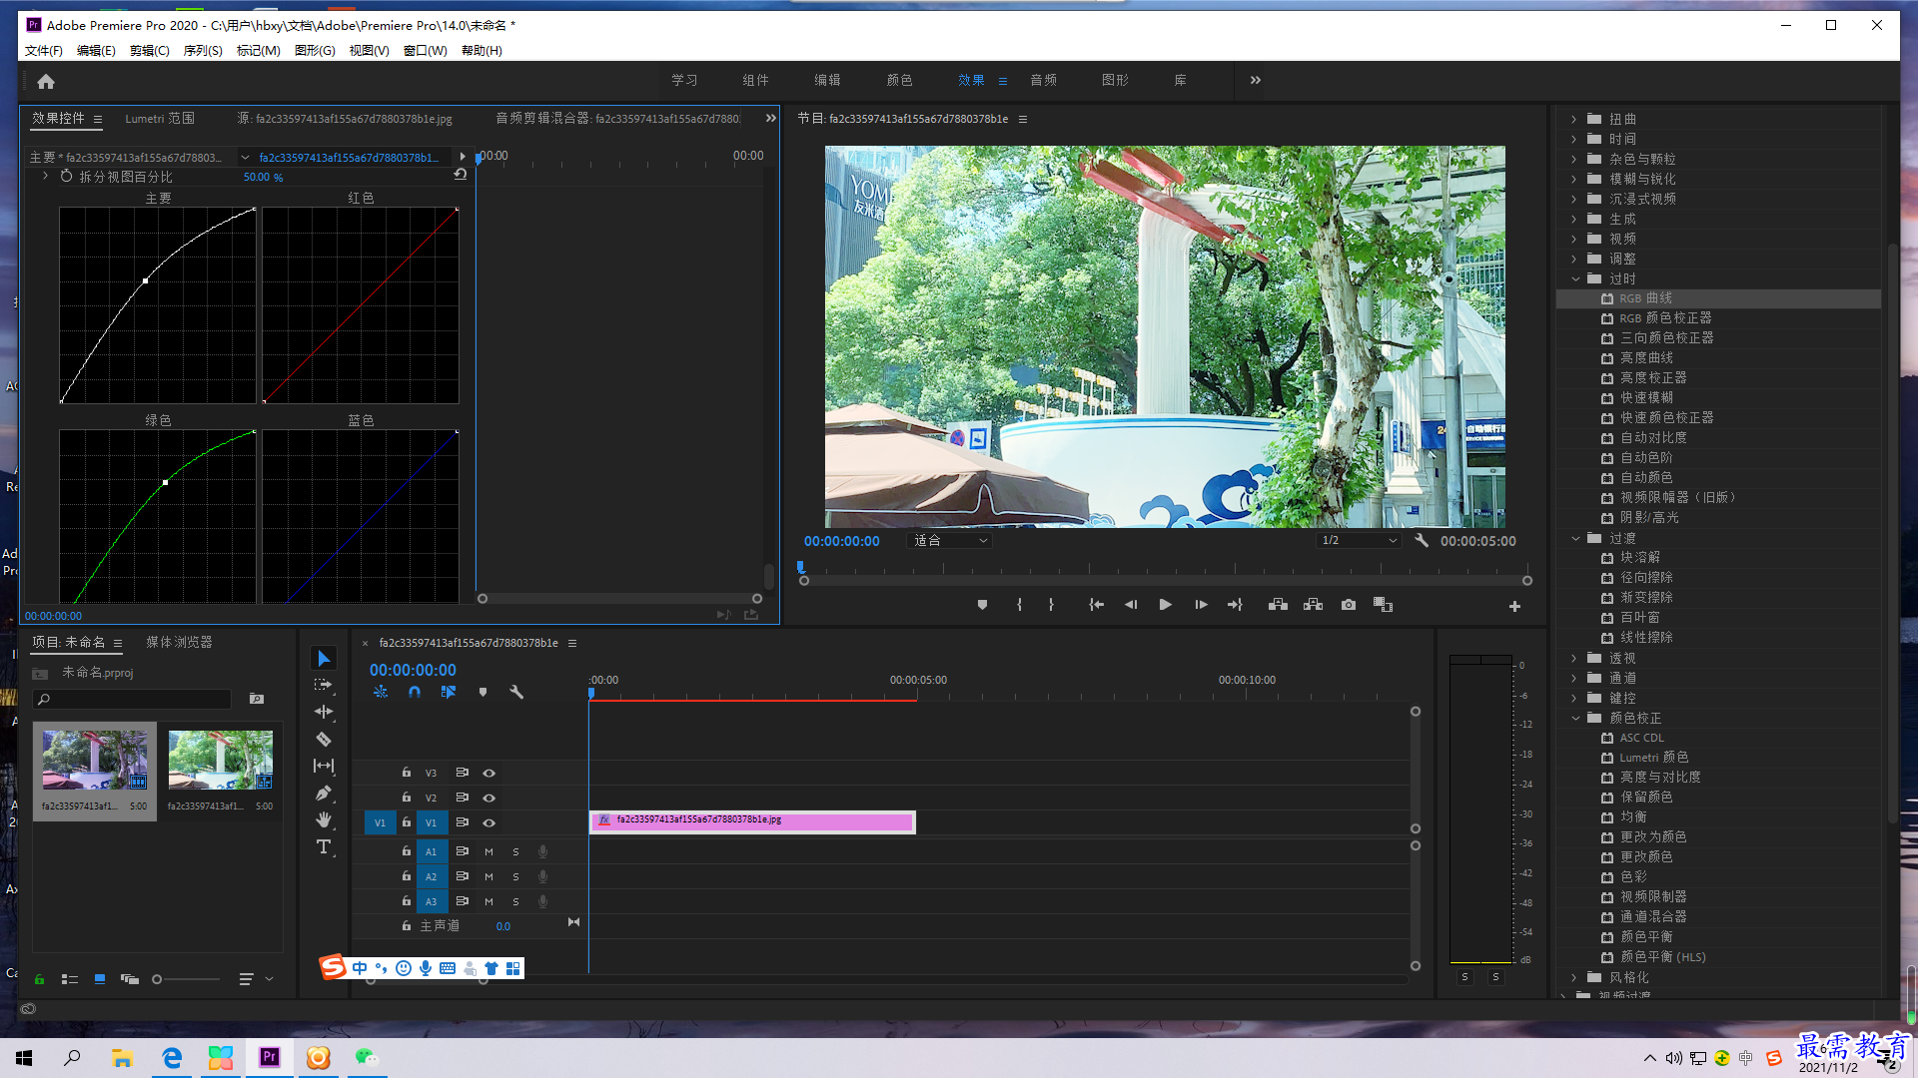Image resolution: width=1918 pixels, height=1078 pixels.
Task: Expand the 拆分视图百分比 property
Action: (x=45, y=176)
